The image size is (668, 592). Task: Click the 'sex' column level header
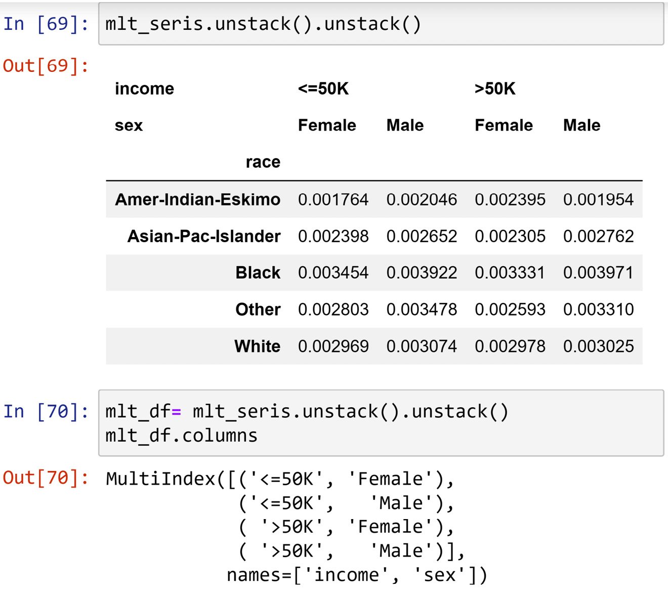click(x=129, y=125)
